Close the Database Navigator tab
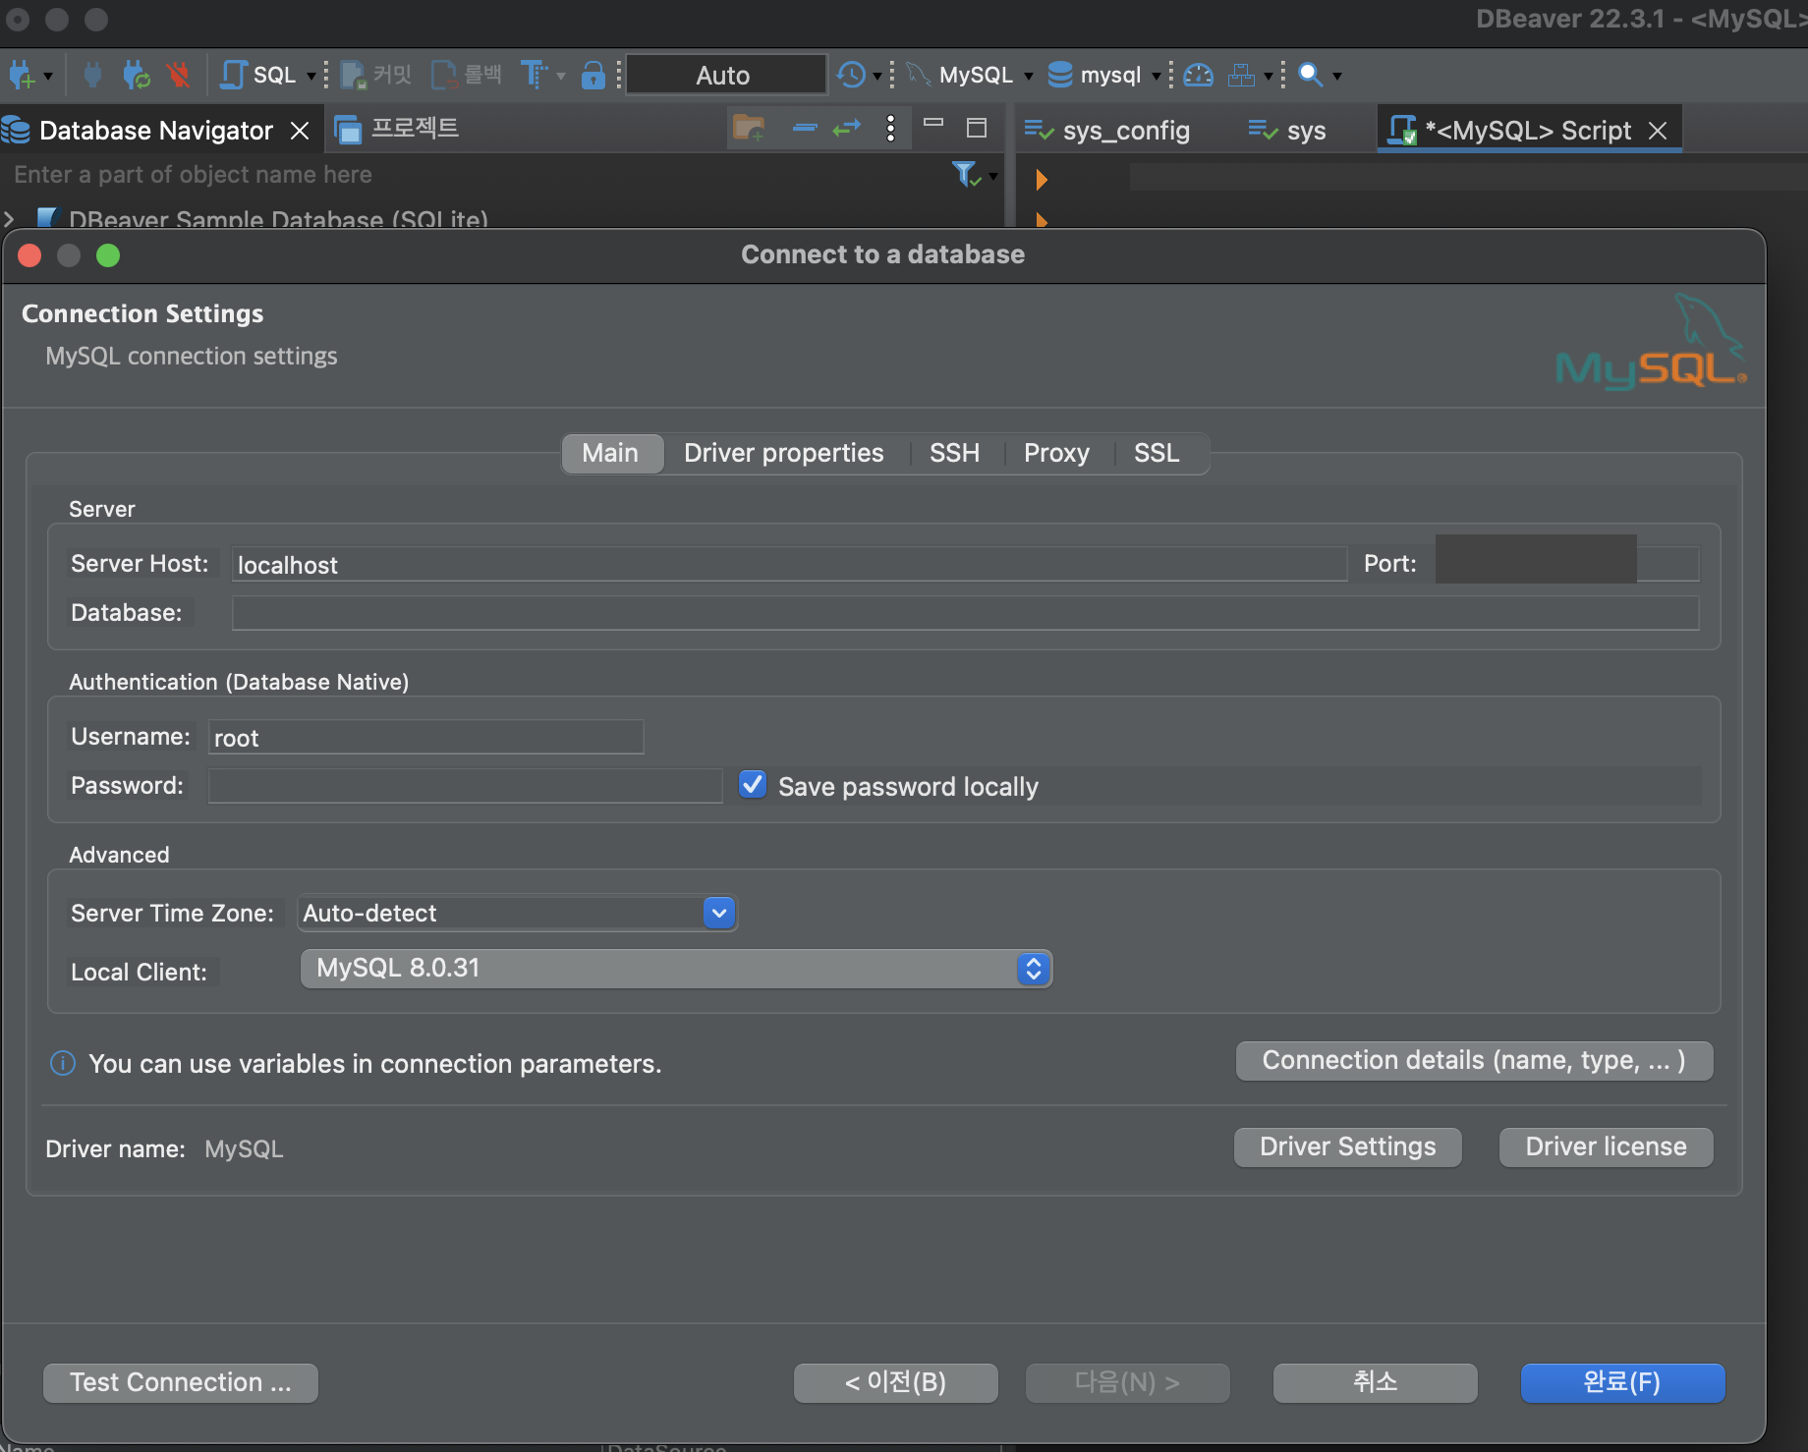Image resolution: width=1808 pixels, height=1452 pixels. coord(300,131)
